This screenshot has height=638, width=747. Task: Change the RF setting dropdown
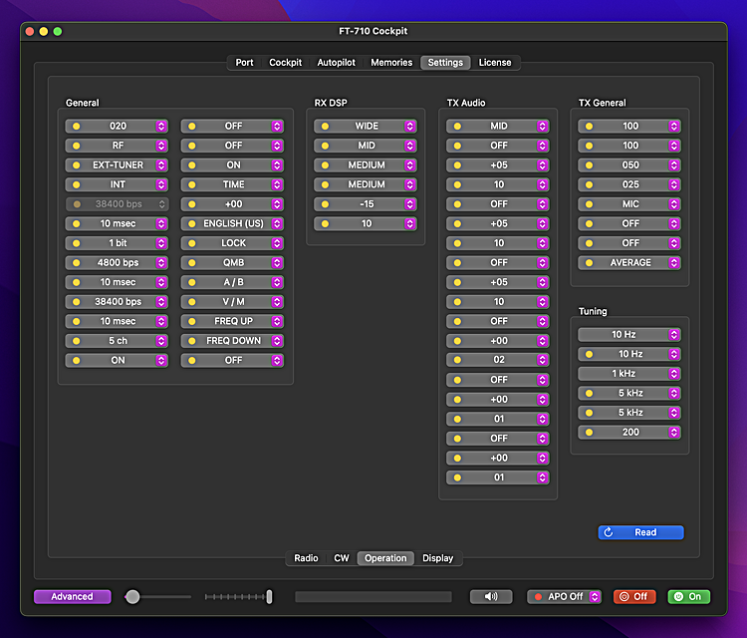(x=117, y=146)
